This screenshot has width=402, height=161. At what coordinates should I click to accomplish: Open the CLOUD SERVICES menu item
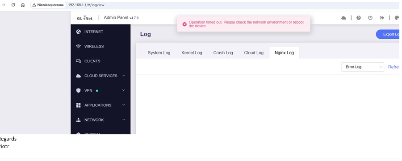[100, 76]
